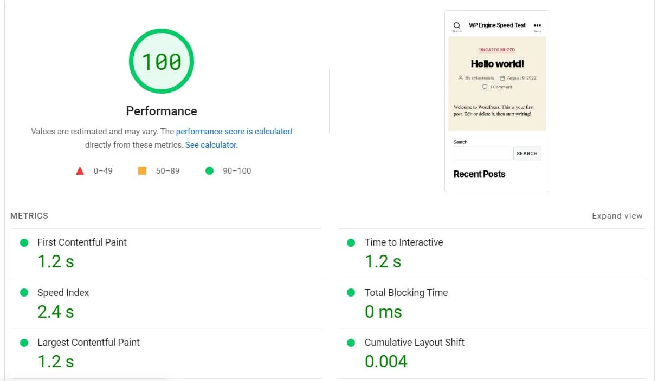Click the green dot beside Time to Interactive
This screenshot has height=381, width=658.
tap(351, 242)
